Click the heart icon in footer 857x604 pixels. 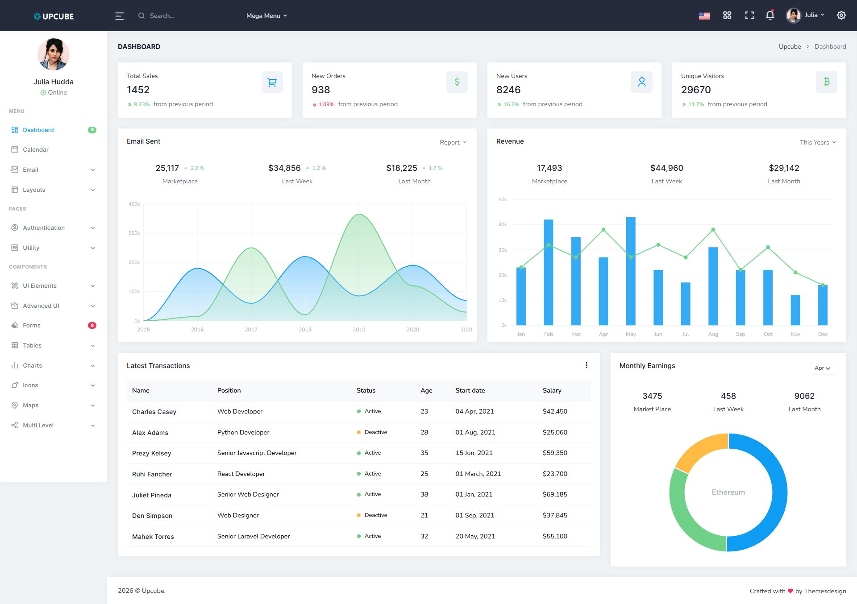(x=790, y=591)
